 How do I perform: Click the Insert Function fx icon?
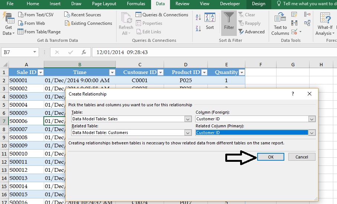tap(84, 52)
